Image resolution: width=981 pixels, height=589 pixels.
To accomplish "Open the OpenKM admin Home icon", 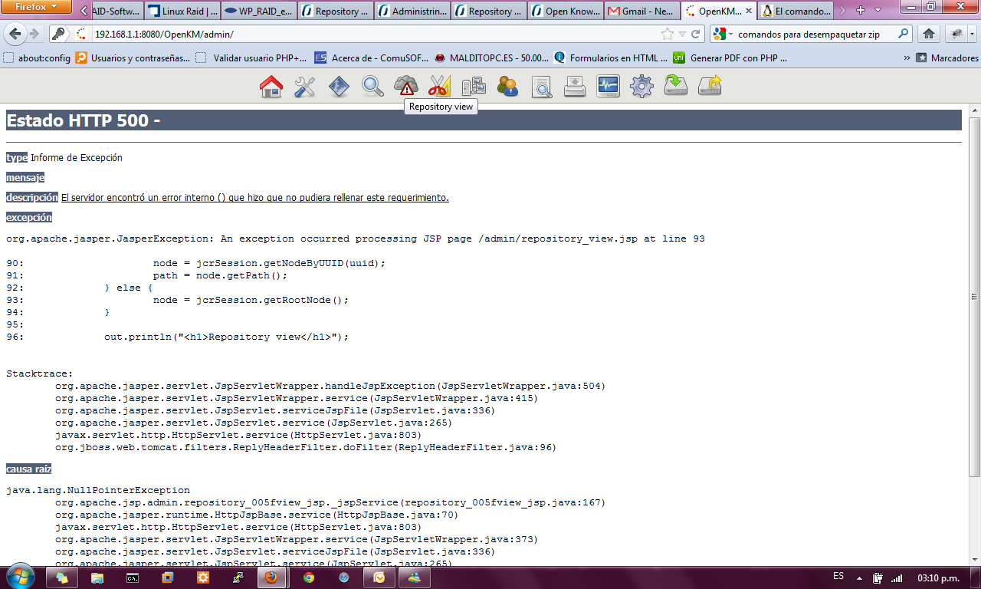I will [x=271, y=87].
